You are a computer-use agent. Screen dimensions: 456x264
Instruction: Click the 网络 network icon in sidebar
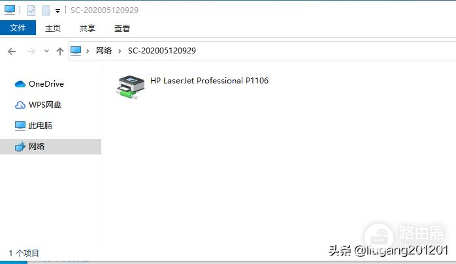(x=20, y=147)
